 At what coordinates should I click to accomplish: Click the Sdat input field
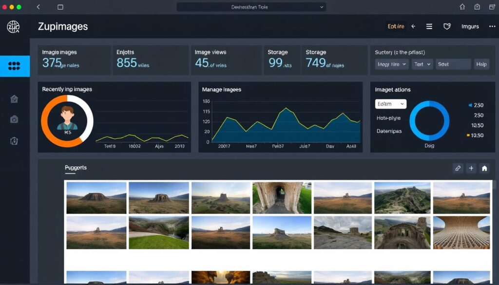[x=453, y=64]
